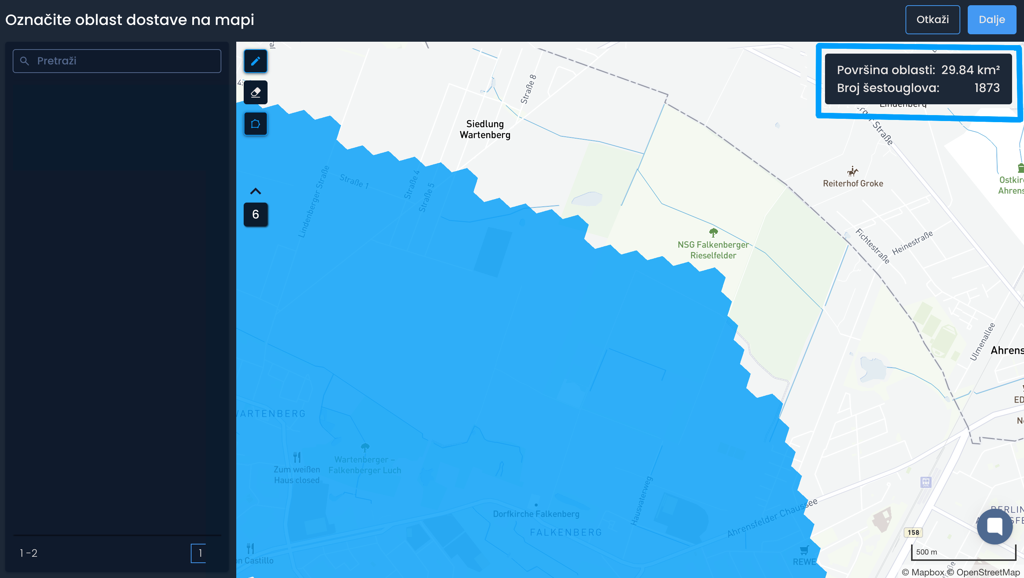1024x578 pixels.
Task: Click the railway station icon on map
Action: 926,482
